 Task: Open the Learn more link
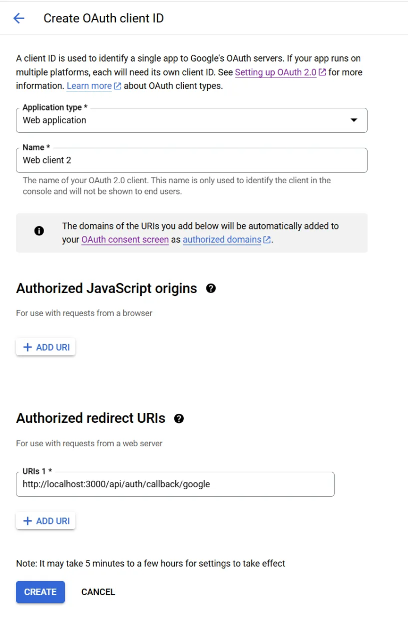click(89, 86)
